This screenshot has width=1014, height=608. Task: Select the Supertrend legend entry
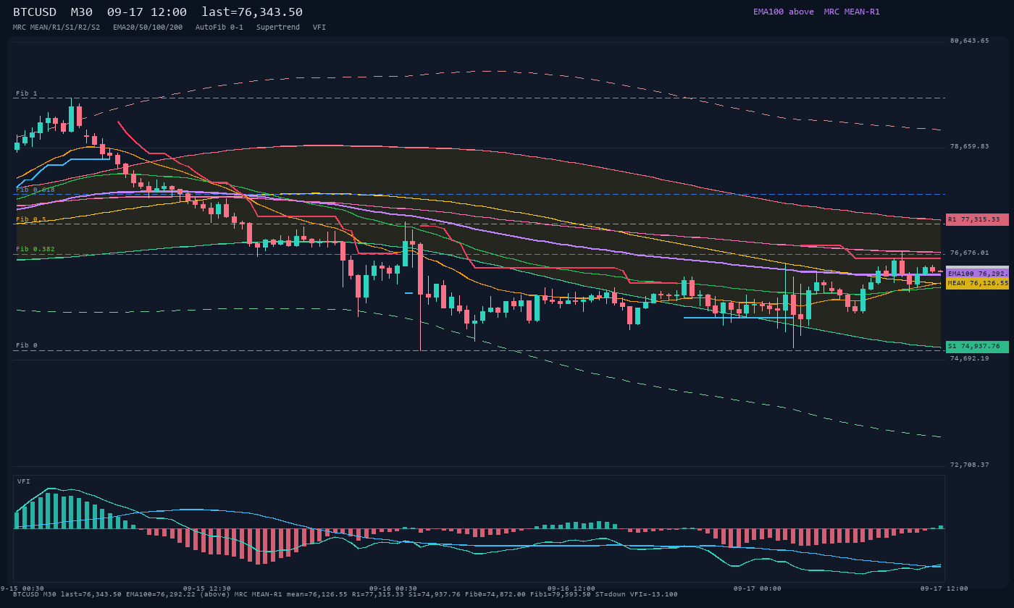point(278,27)
